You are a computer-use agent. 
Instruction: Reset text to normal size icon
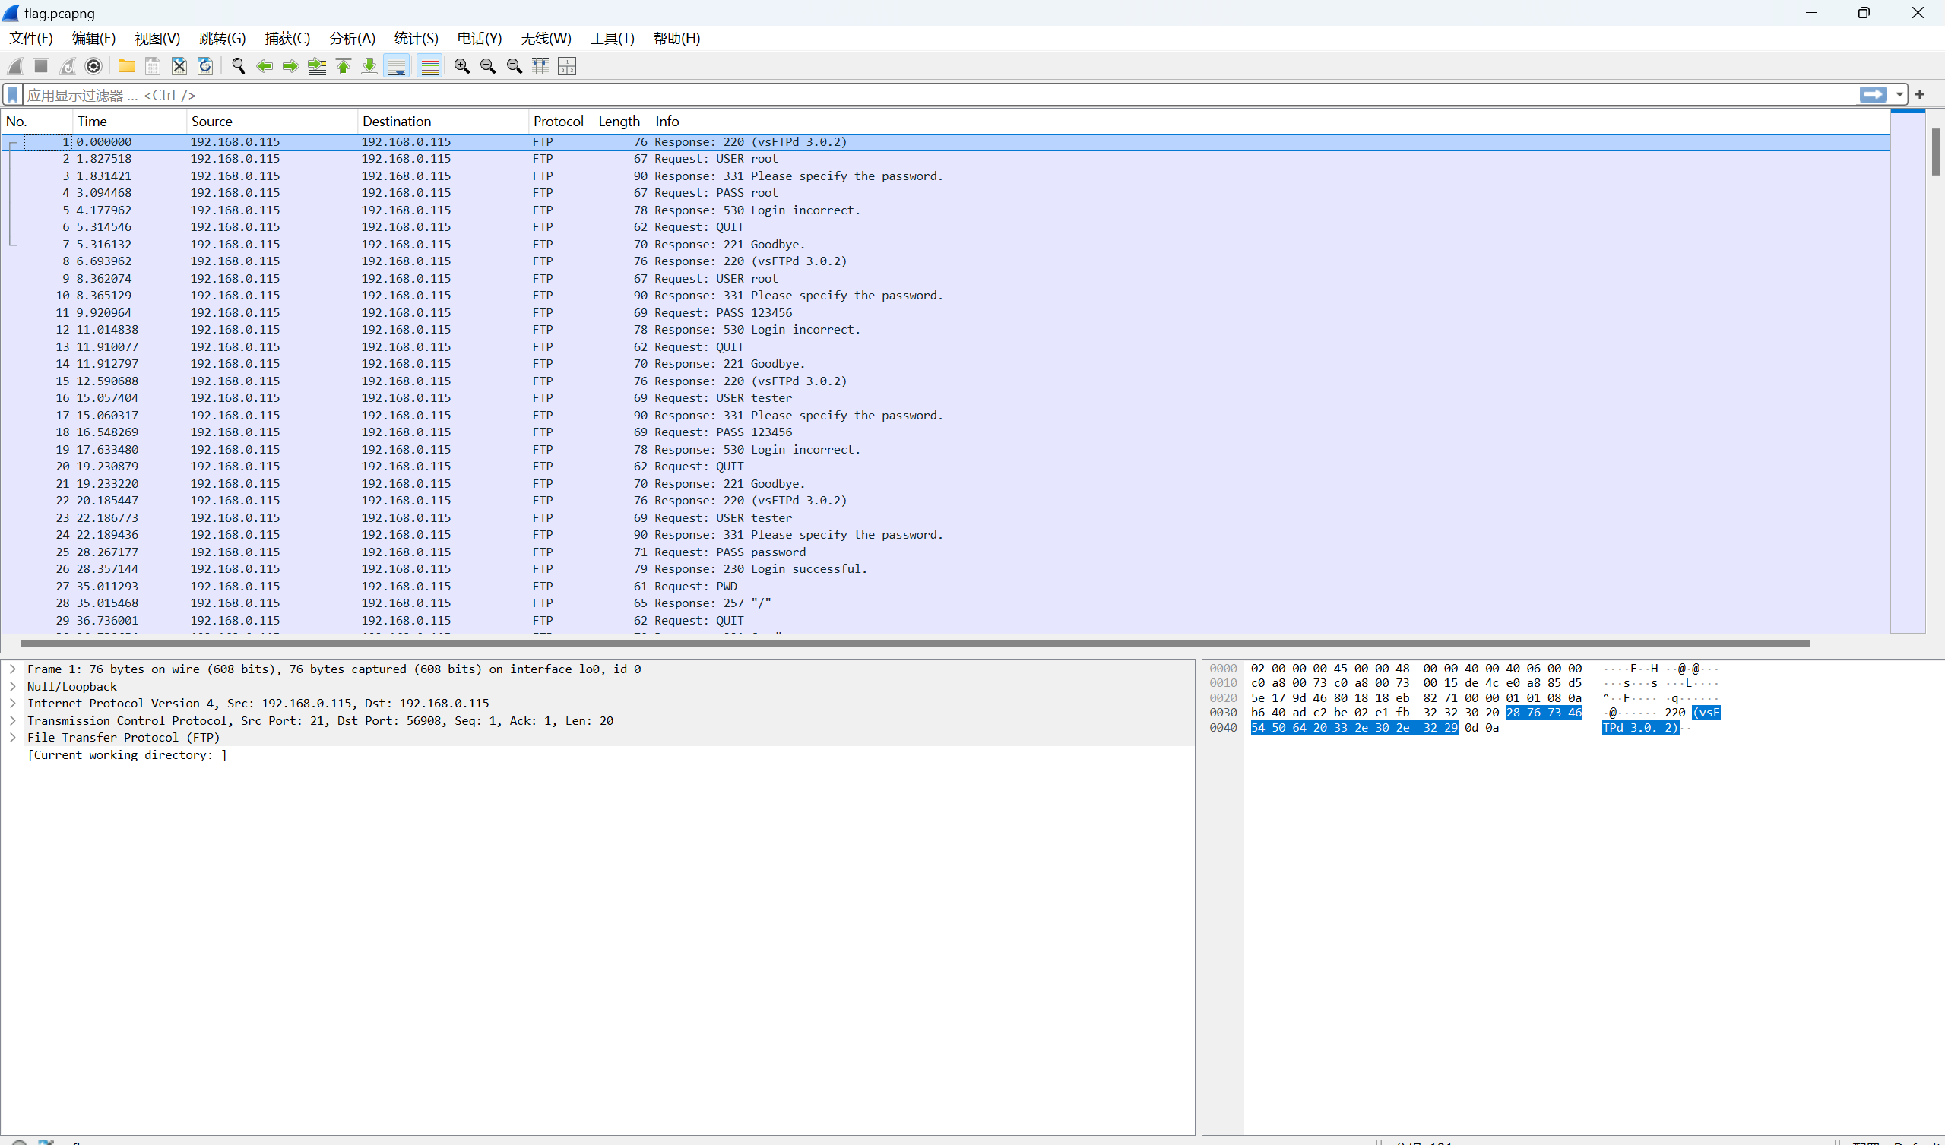(514, 66)
